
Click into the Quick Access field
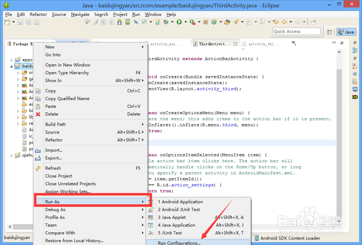(297, 31)
